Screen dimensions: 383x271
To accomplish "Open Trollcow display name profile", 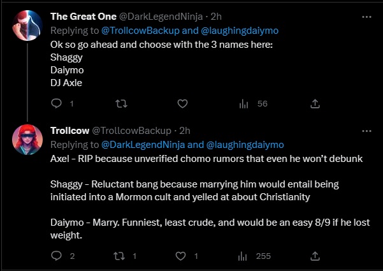I will click(70, 130).
